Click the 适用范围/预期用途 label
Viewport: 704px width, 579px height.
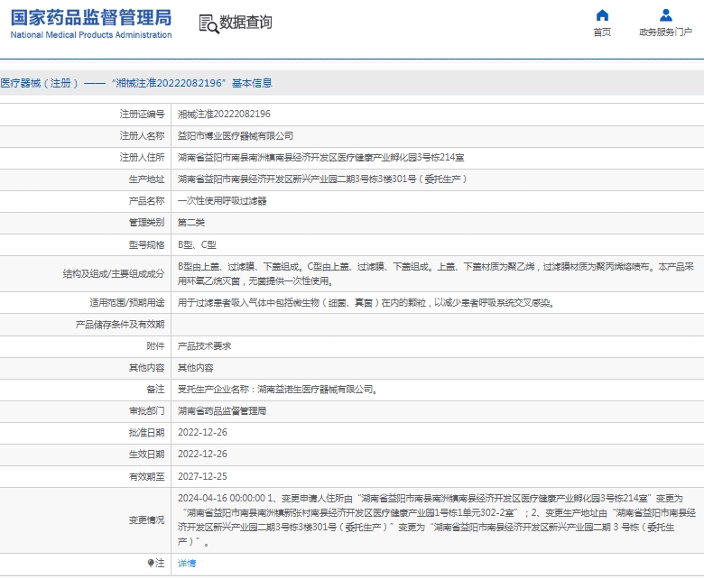click(127, 303)
